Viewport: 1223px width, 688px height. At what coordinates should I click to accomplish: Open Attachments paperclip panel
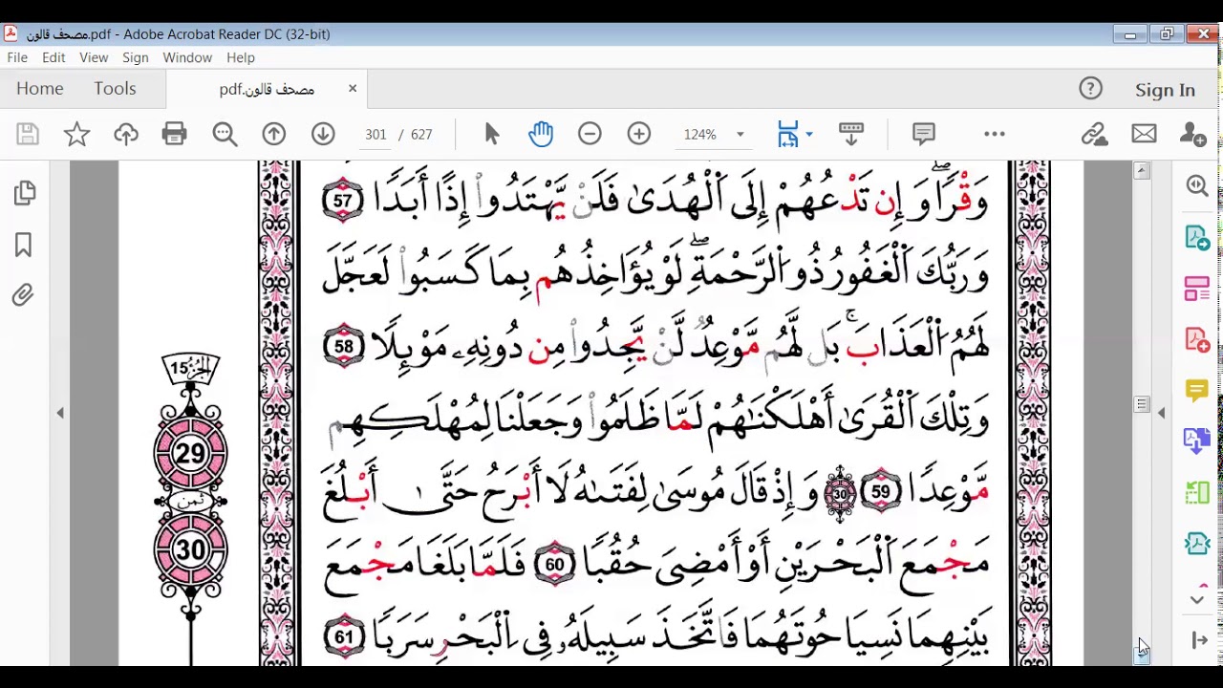(24, 295)
